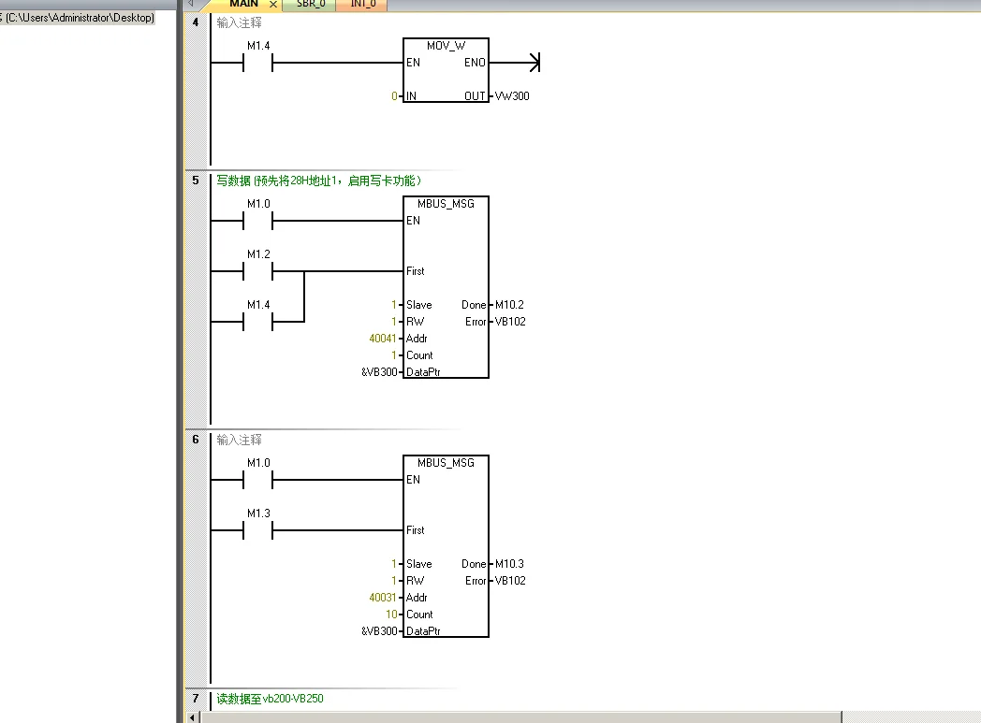Select the MOV_W instruction box
981x723 pixels.
point(446,70)
